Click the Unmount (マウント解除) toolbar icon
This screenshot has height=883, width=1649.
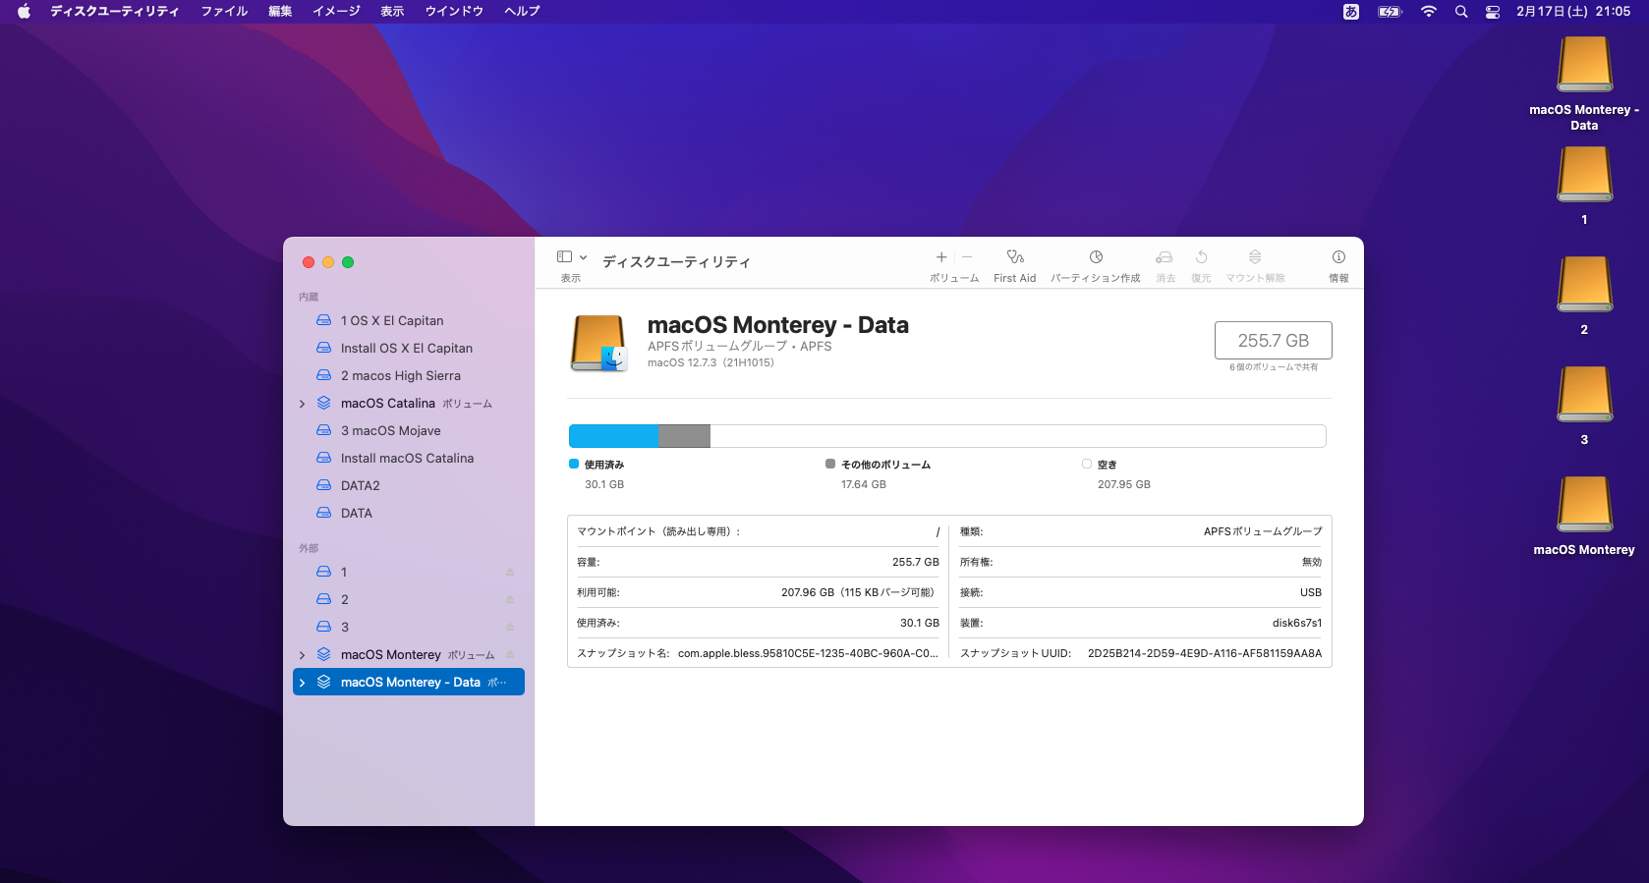coord(1255,257)
